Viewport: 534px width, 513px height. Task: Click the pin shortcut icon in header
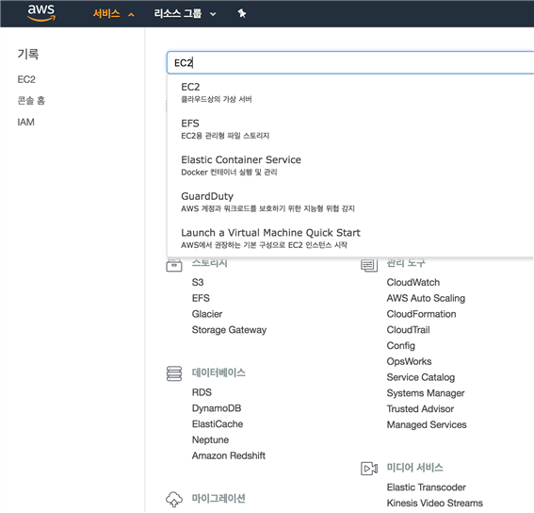[x=241, y=13]
